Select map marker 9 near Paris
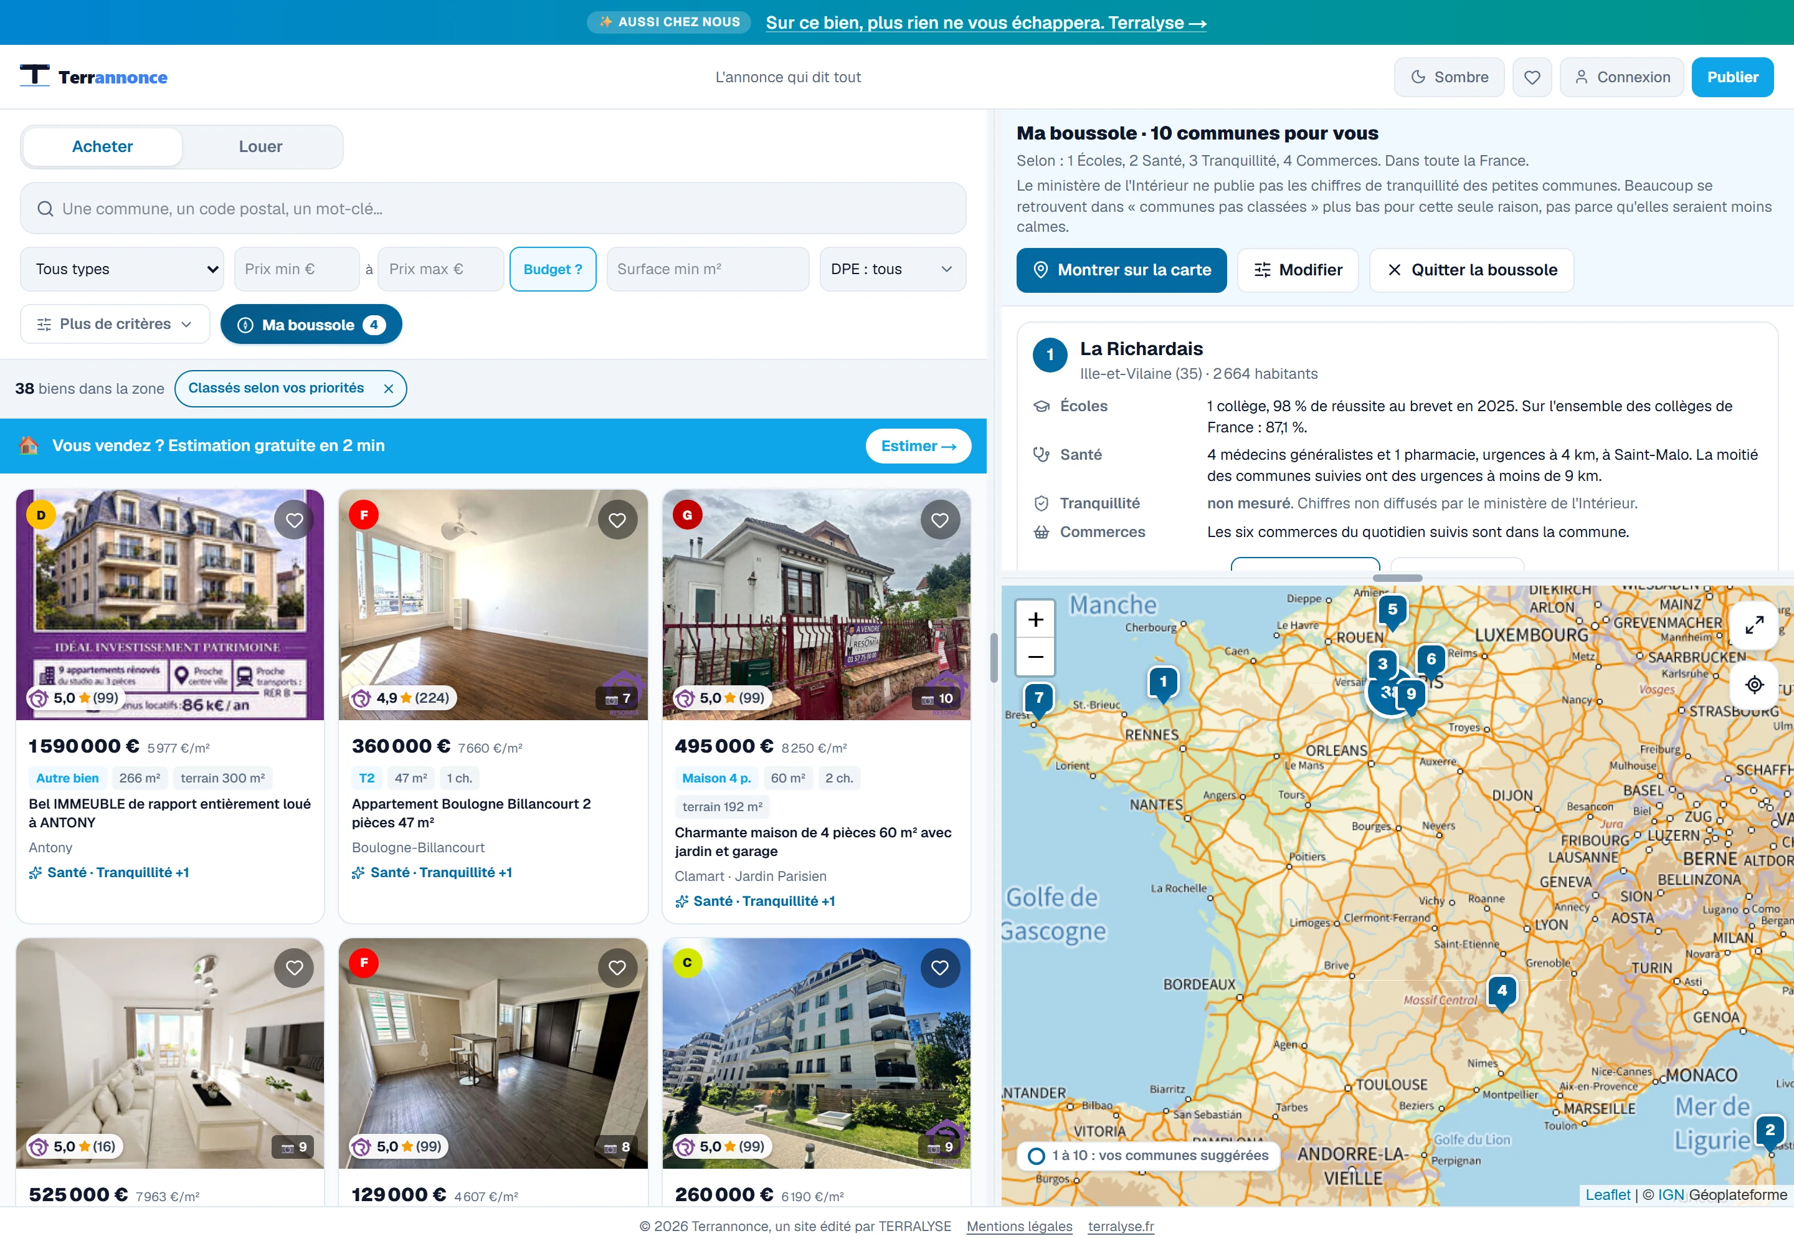 (x=1412, y=696)
